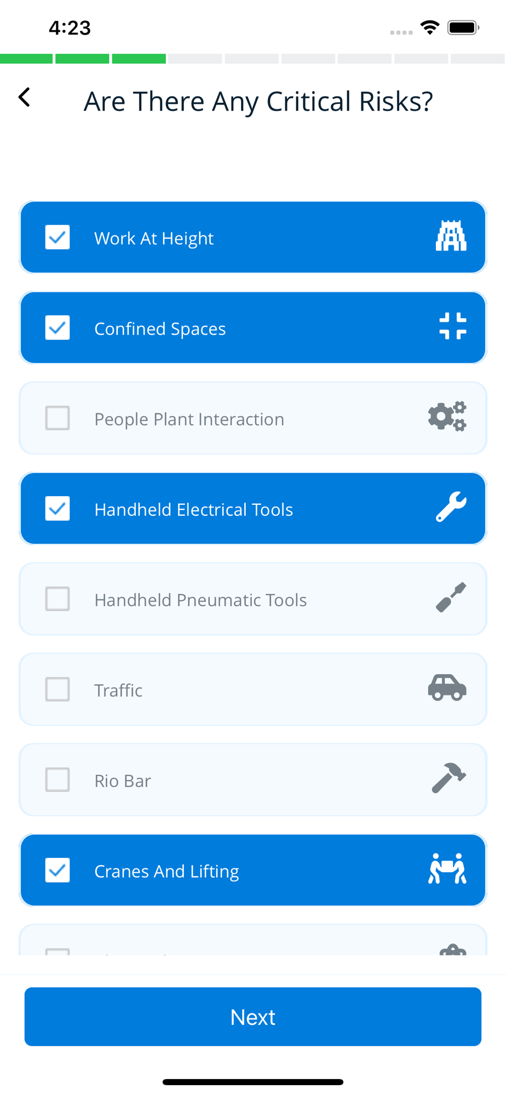Click the screwdriver icon on Handheld Pneumatic Tools

tap(451, 597)
